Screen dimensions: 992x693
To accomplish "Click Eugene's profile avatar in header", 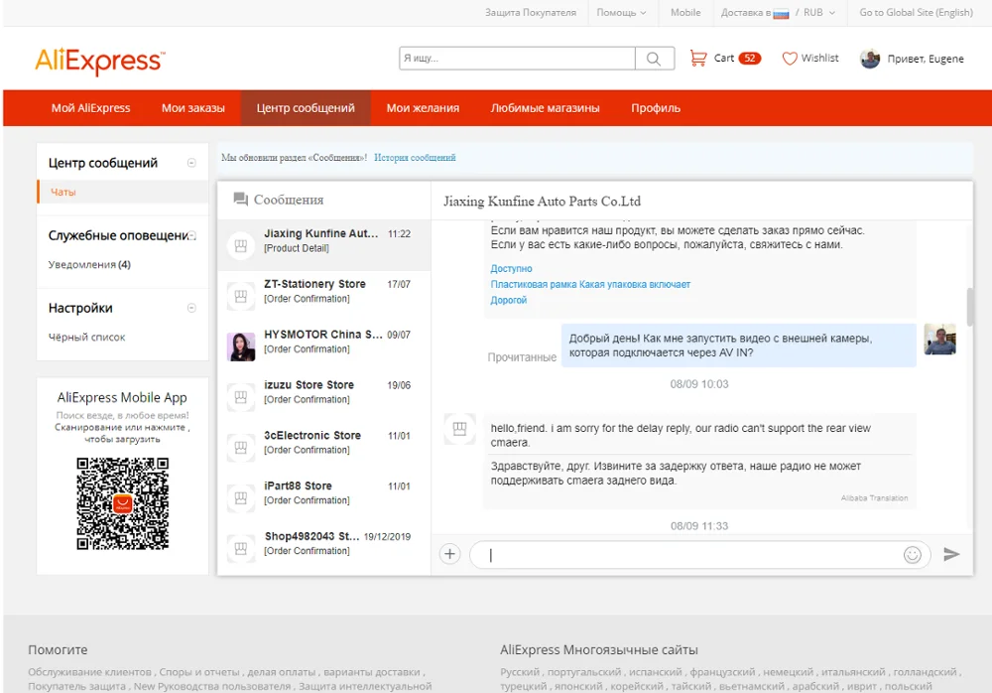I will coord(870,59).
